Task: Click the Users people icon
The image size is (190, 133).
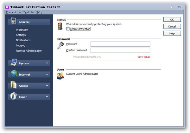Action: click(60, 76)
